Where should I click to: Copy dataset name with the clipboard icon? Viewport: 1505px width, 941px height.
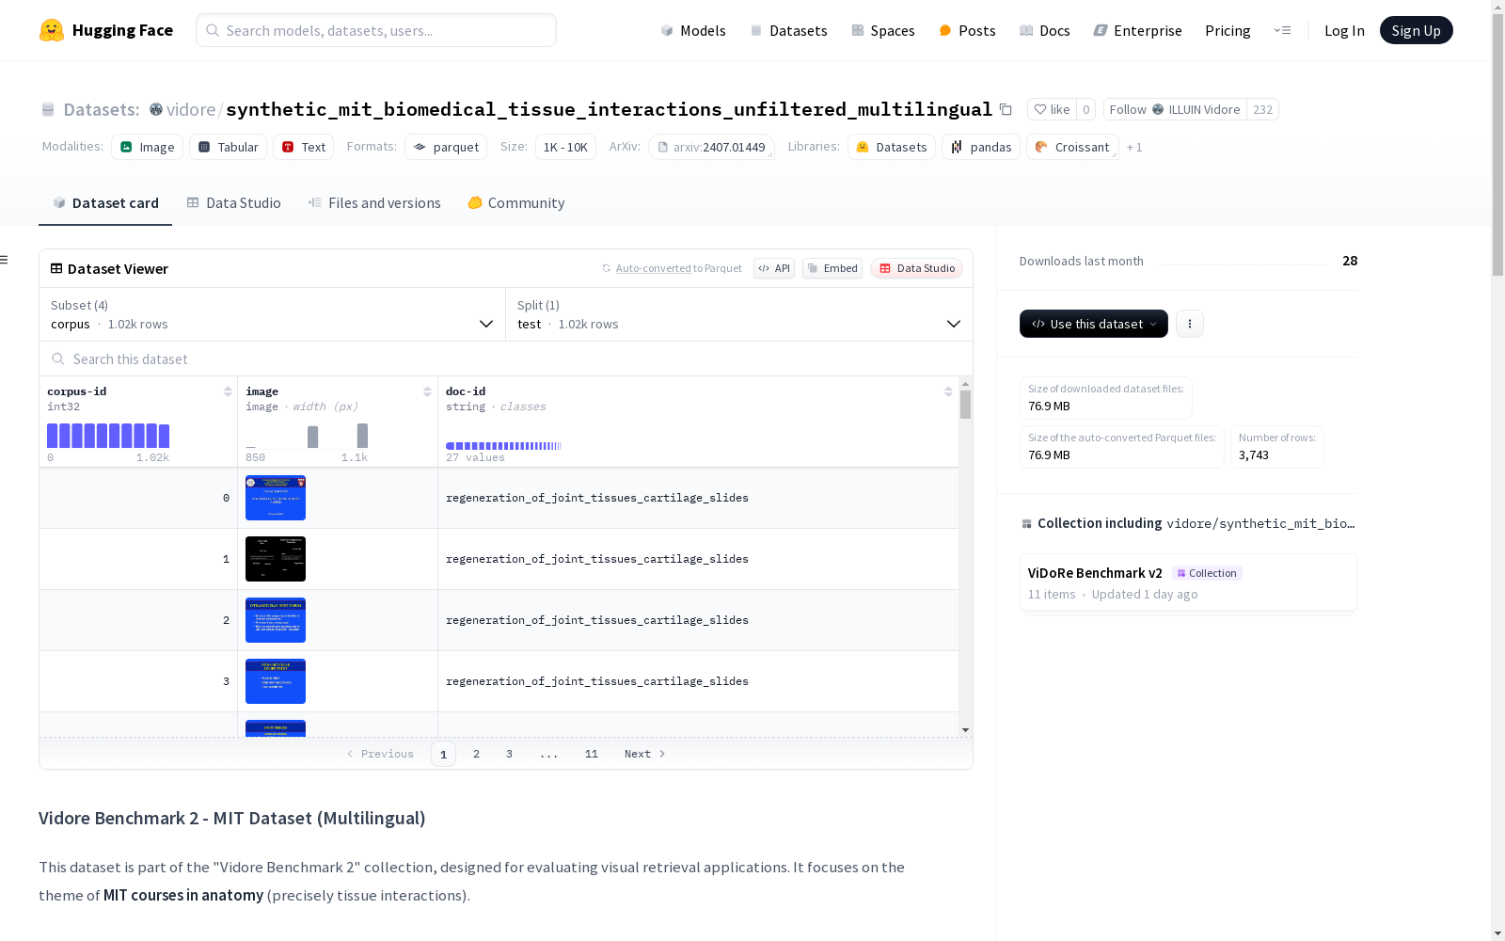1006,109
